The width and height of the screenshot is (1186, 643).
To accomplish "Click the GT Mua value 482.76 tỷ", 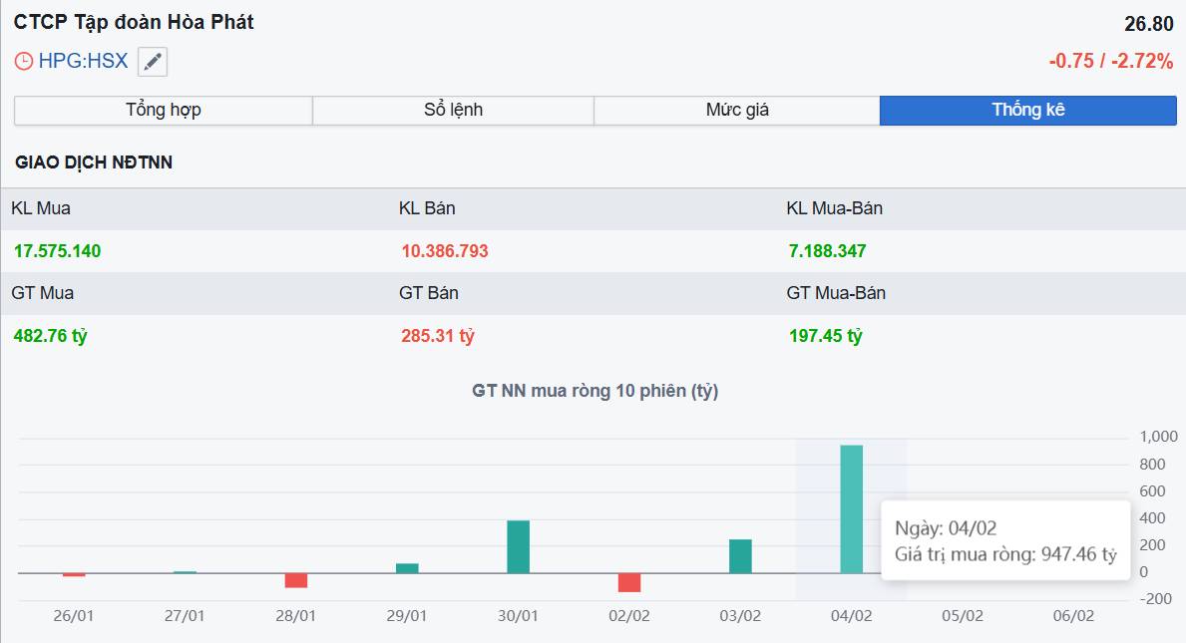I will tap(51, 336).
